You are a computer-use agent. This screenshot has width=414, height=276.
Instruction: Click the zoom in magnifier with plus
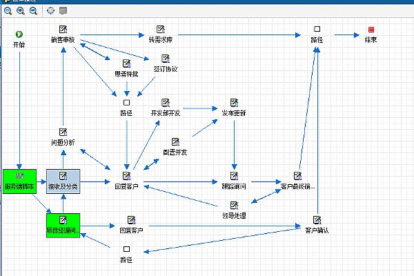(x=19, y=11)
